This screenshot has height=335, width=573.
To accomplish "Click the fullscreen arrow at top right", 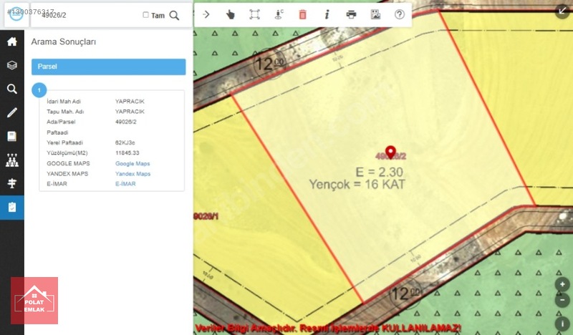I will 562,10.
